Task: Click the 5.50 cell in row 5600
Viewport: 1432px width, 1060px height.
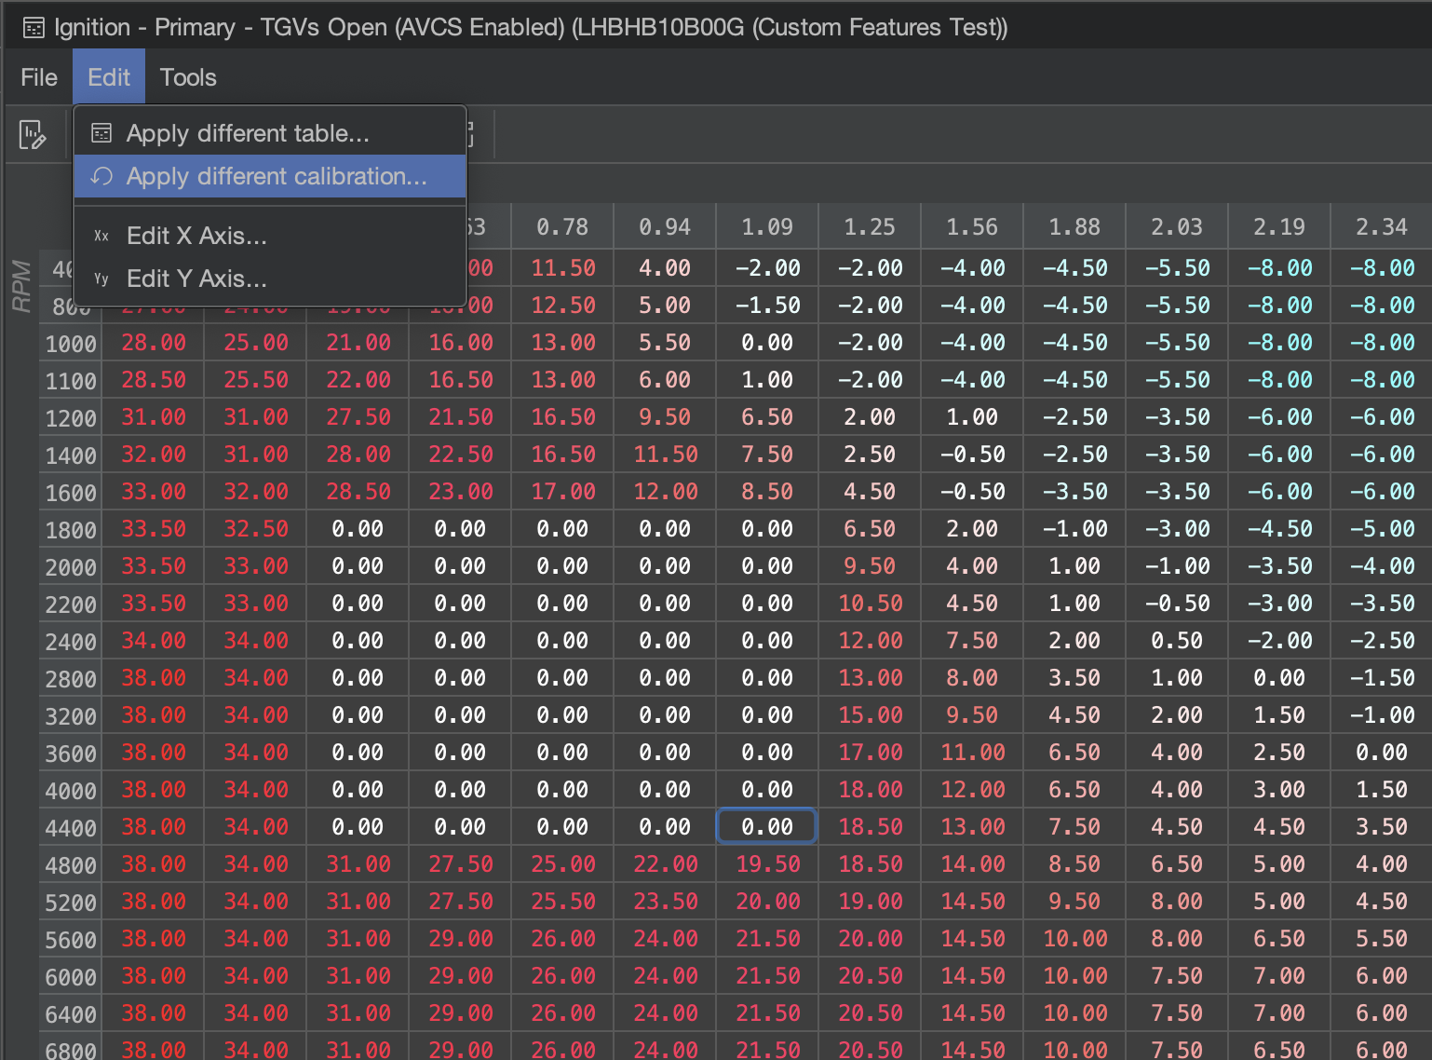Action: (x=1382, y=938)
